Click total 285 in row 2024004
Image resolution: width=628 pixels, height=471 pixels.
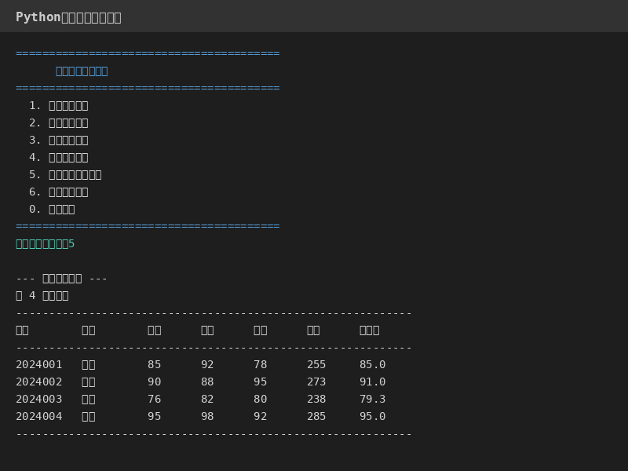(316, 416)
